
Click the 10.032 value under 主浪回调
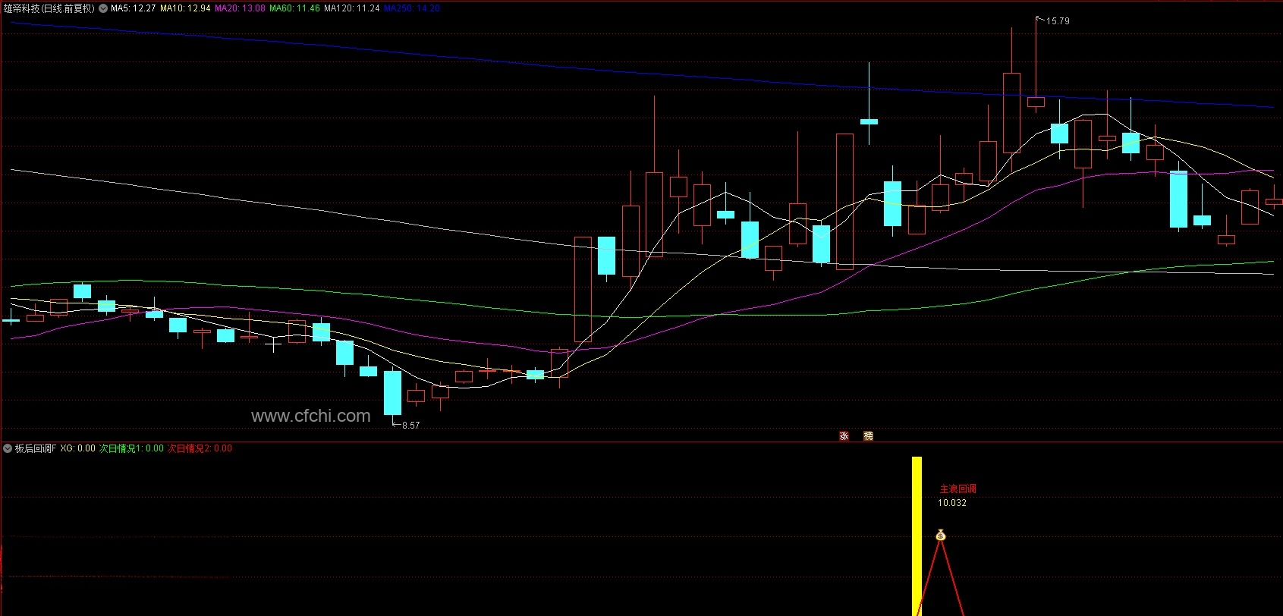click(952, 503)
